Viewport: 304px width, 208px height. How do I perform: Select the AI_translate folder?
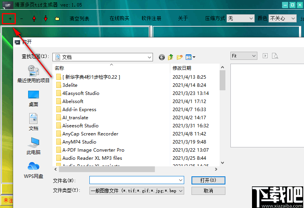(x=72, y=118)
